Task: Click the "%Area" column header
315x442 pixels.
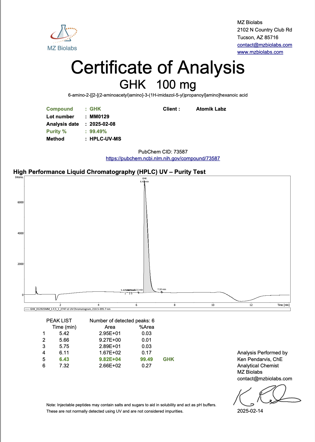Action: point(147,327)
